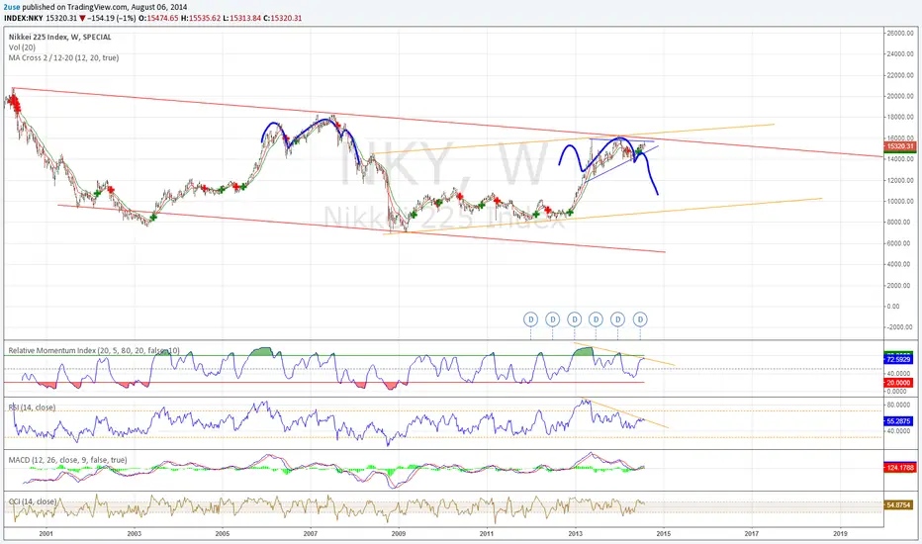Screen dimensions: 922x544
Task: Click the Vol (20) indicator label
Action: [22, 47]
